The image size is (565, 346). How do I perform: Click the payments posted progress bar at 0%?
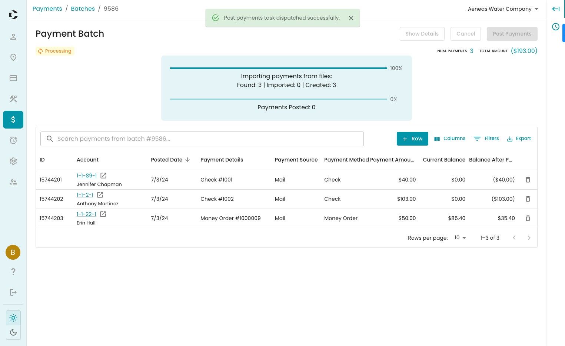tap(279, 99)
